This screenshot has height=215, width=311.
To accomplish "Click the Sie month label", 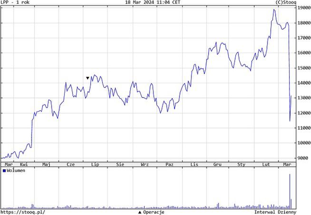I will point(120,165).
